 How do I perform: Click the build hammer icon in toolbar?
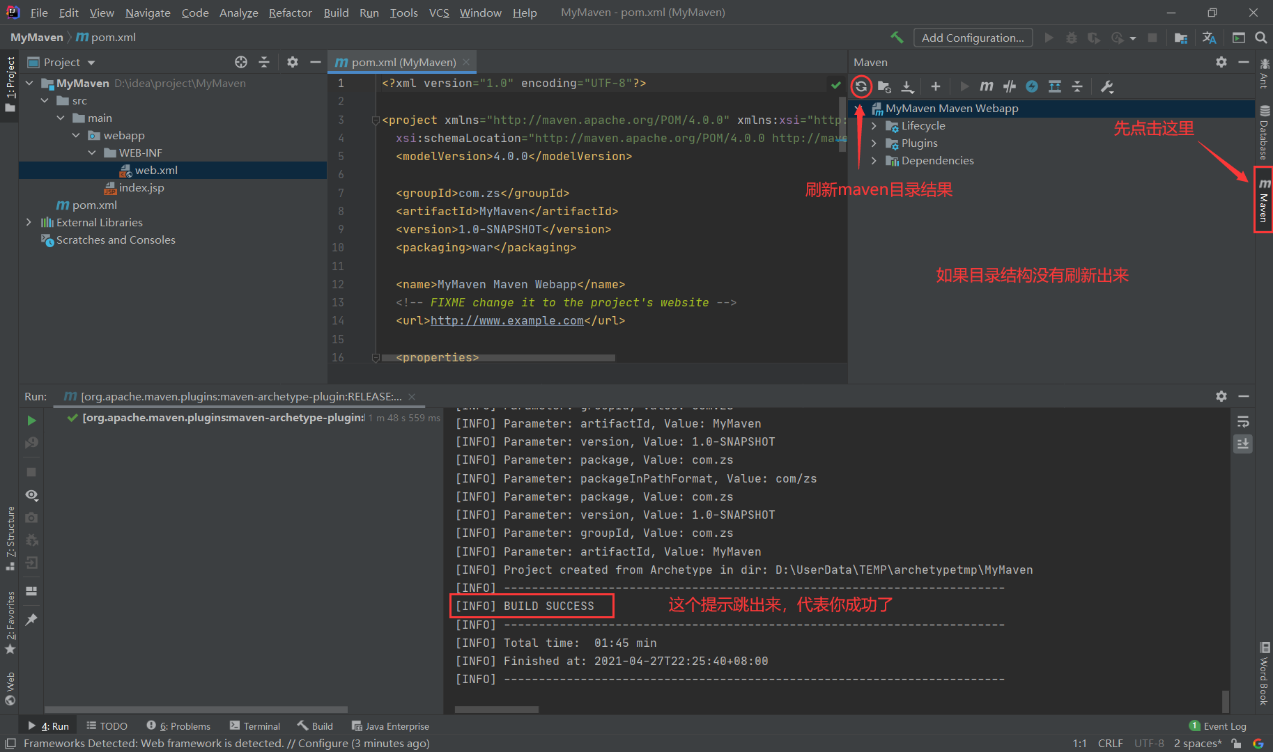point(897,38)
